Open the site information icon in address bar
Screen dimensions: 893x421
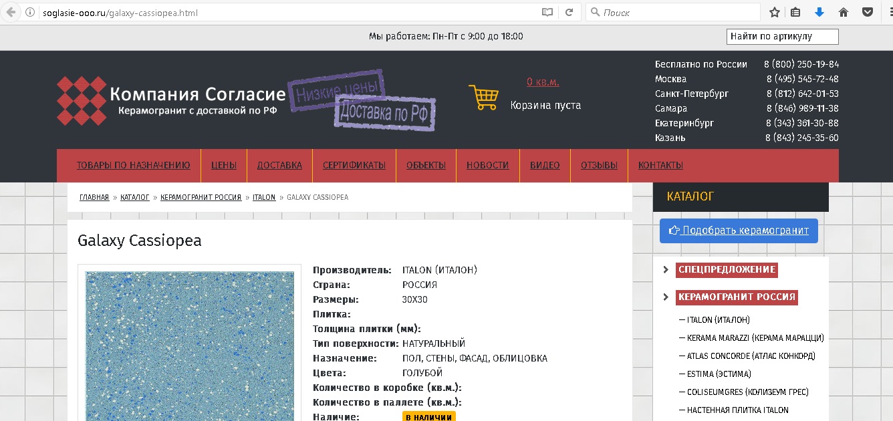pyautogui.click(x=30, y=13)
